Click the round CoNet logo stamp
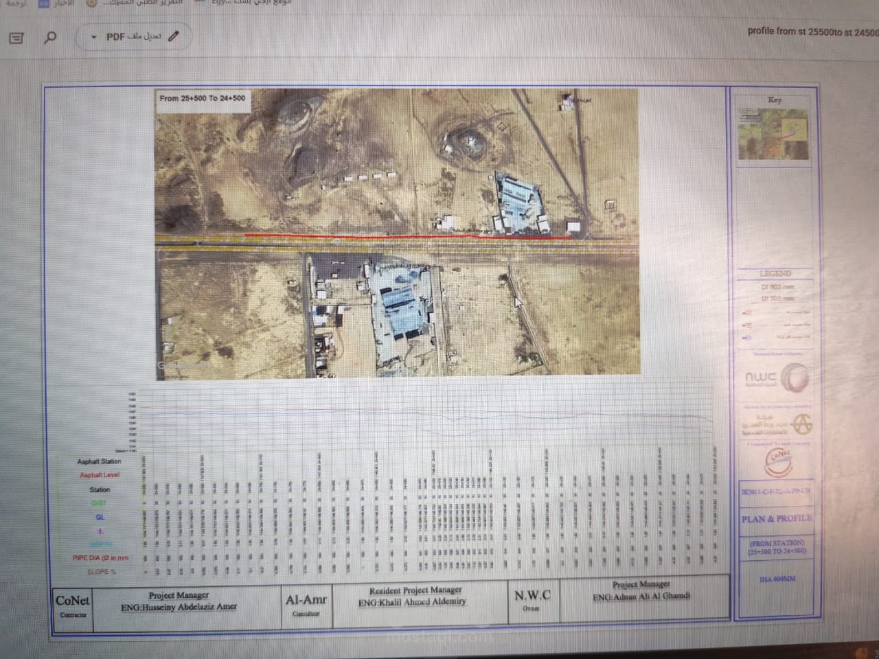 point(778,463)
